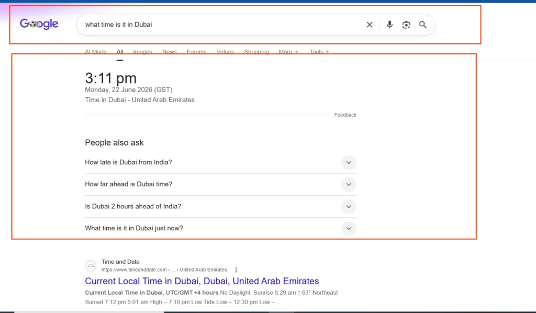Image resolution: width=536 pixels, height=313 pixels.
Task: Expand 'How far ahead is Dubai time?' chevron
Action: coord(349,185)
